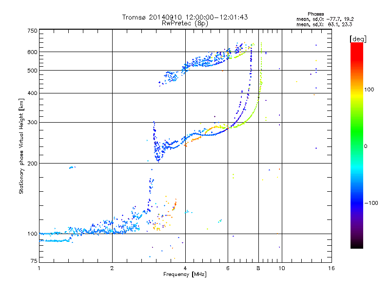Image resolution: width=390 pixels, height=292 pixels.
Task: Click the colorbar '100' tick label
Action: (369, 90)
